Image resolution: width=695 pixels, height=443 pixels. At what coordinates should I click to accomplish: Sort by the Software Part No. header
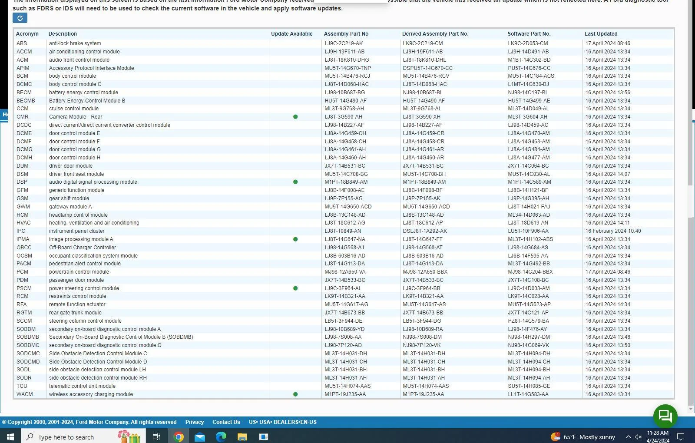point(529,34)
